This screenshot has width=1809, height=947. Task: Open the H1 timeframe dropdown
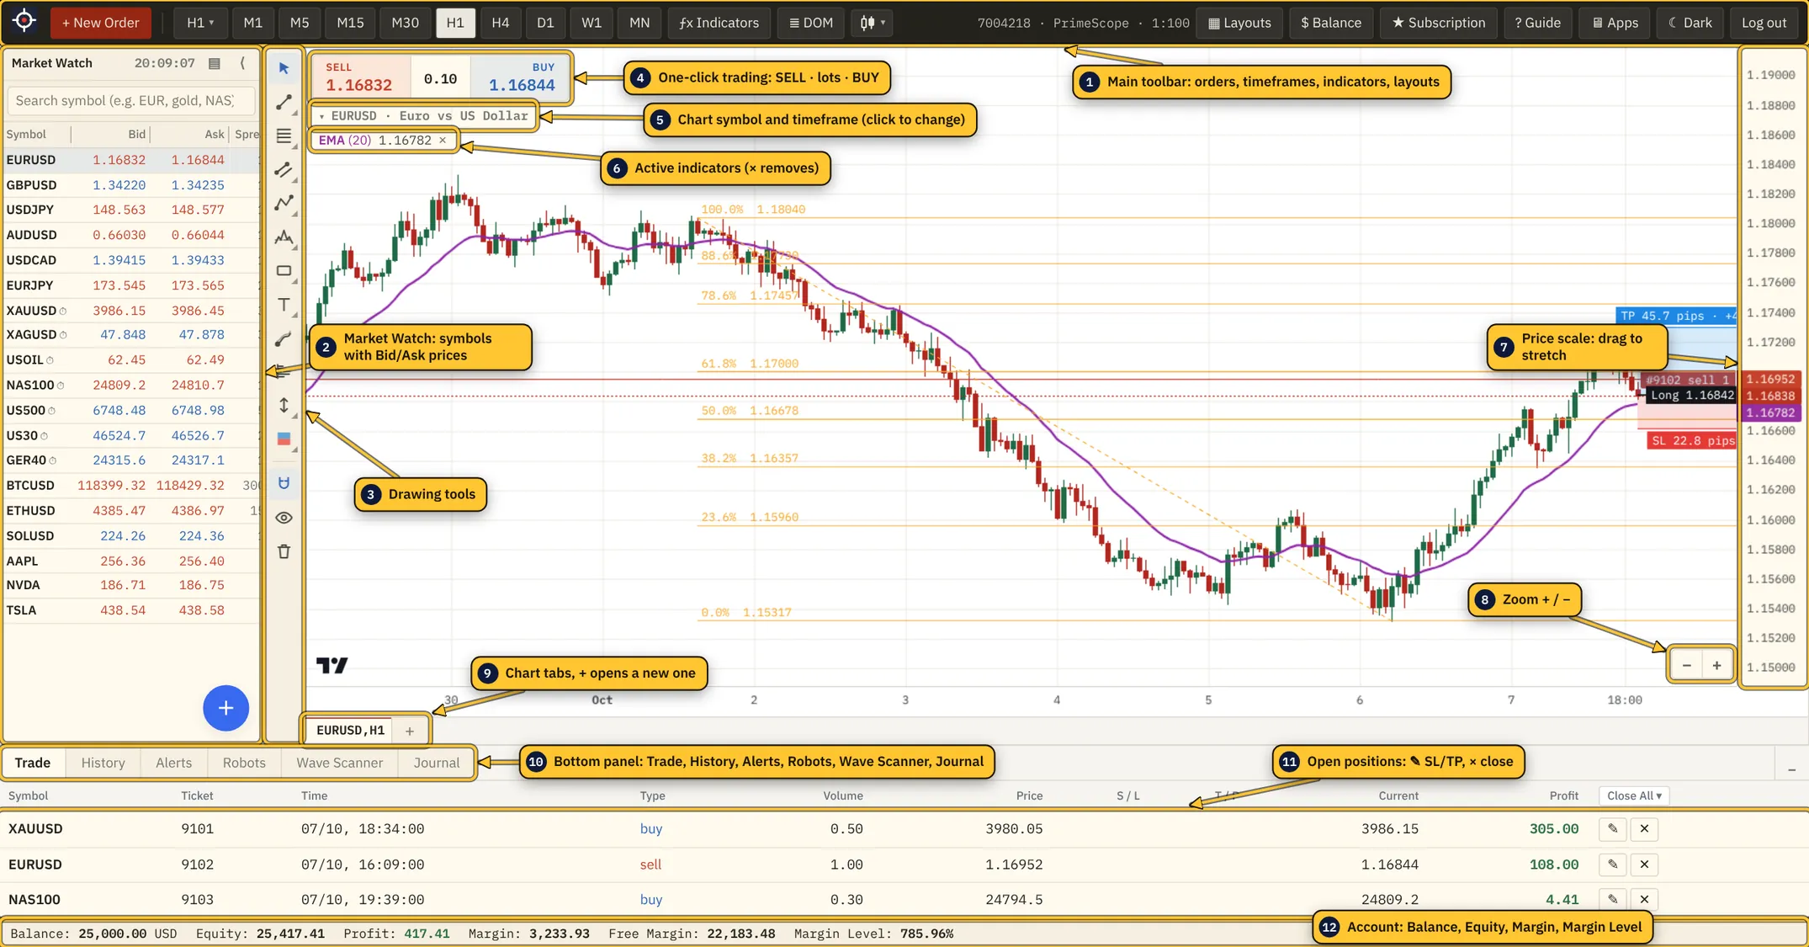pos(200,23)
